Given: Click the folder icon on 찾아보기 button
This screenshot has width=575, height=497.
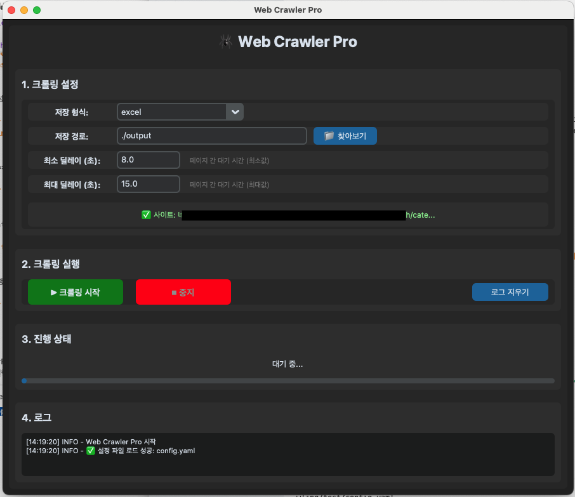Looking at the screenshot, I should 329,136.
